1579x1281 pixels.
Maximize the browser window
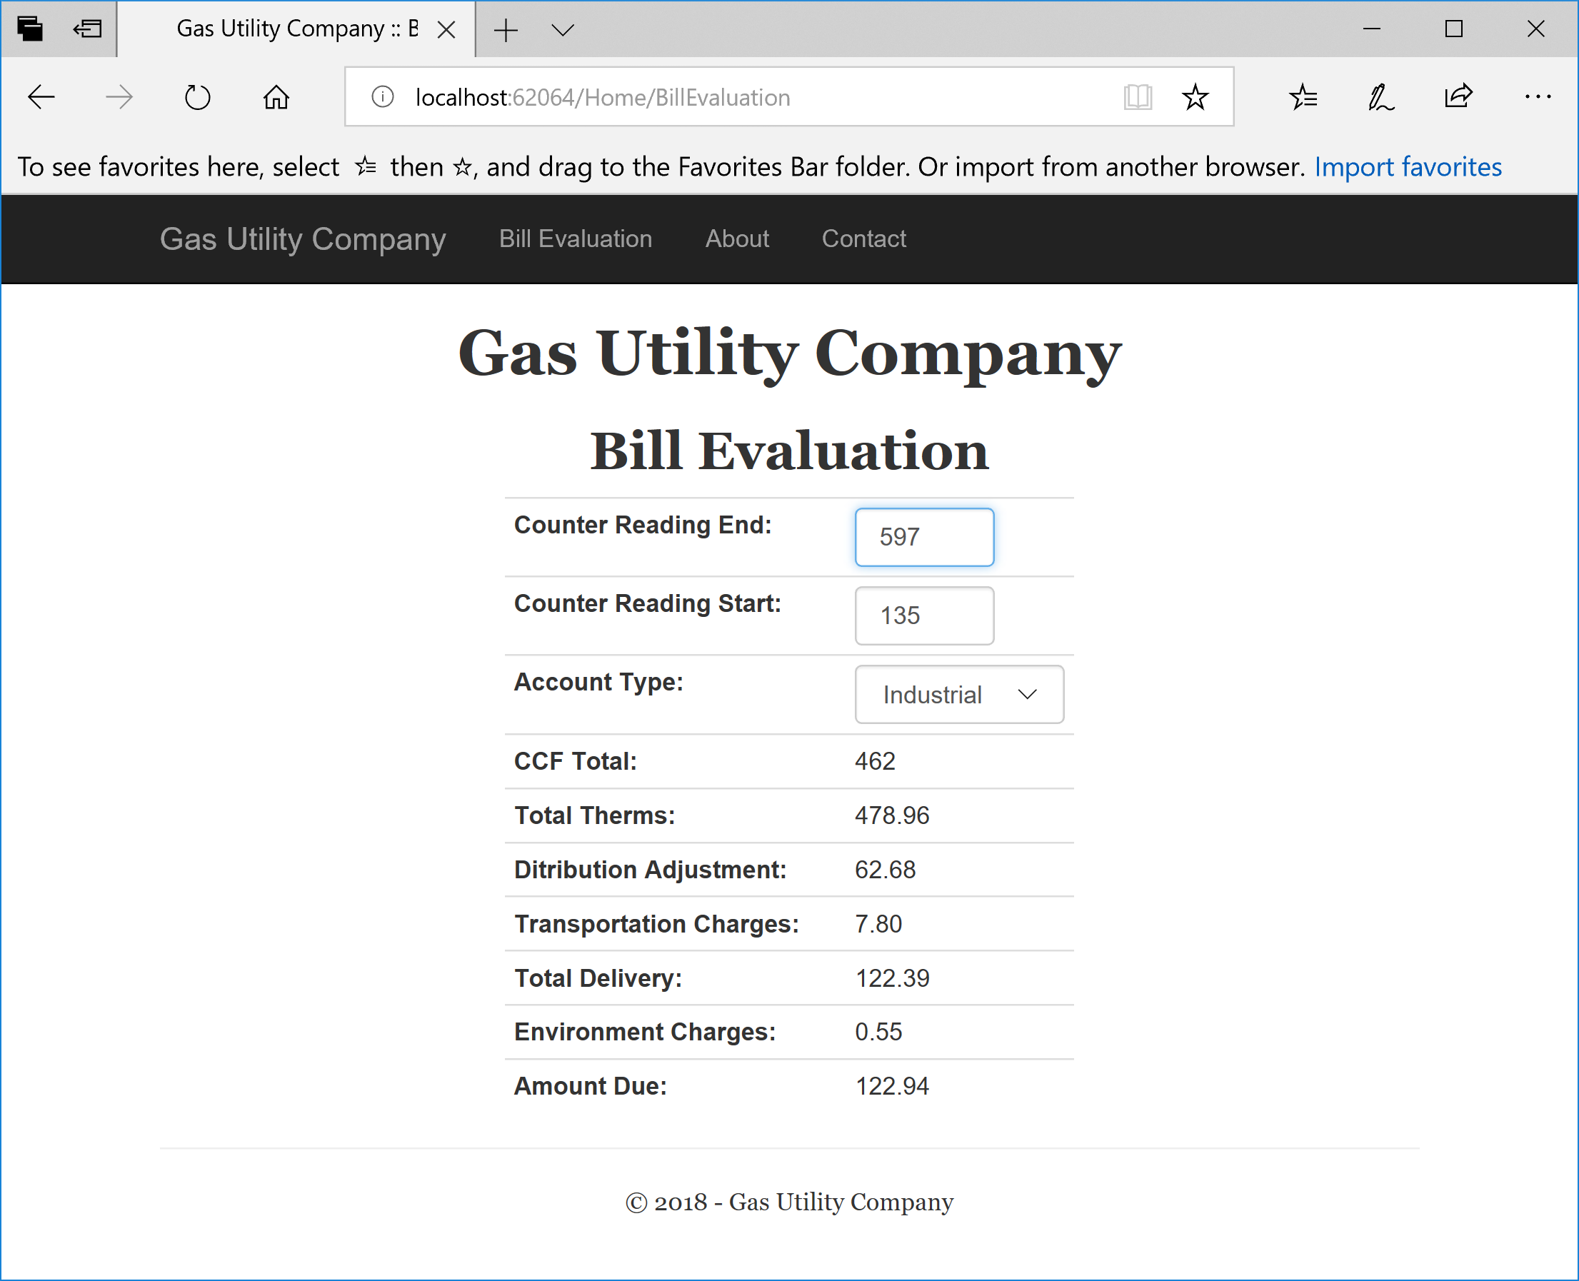point(1453,29)
